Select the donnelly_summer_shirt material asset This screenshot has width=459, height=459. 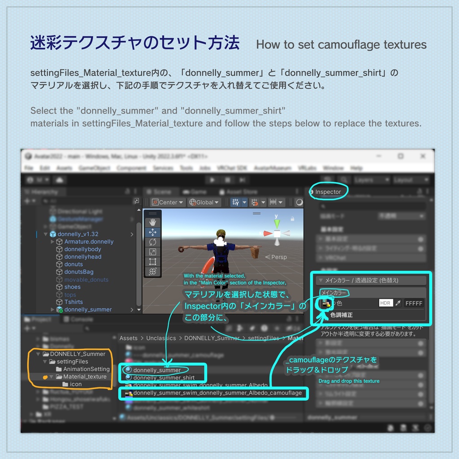coord(164,377)
